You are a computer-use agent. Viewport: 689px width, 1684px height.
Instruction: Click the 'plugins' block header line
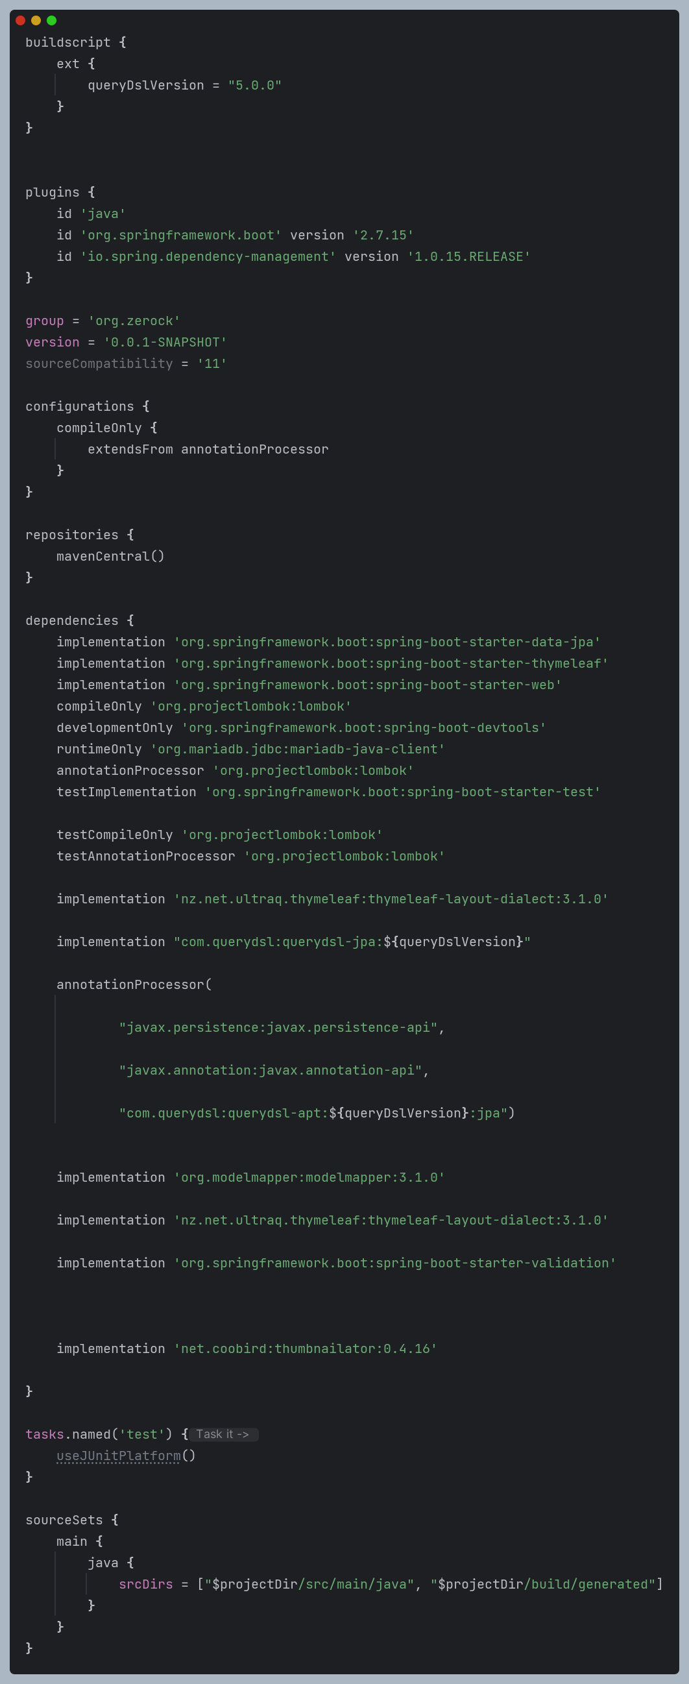pos(60,192)
